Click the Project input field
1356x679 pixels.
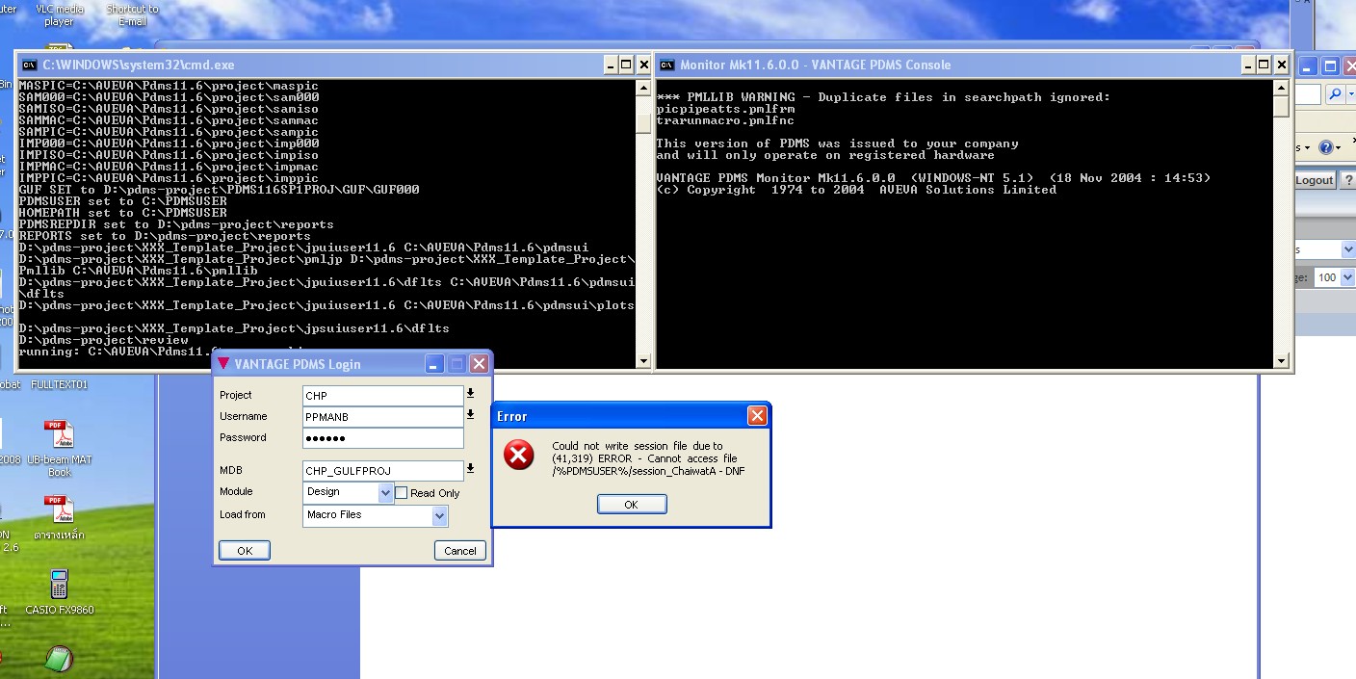point(382,395)
